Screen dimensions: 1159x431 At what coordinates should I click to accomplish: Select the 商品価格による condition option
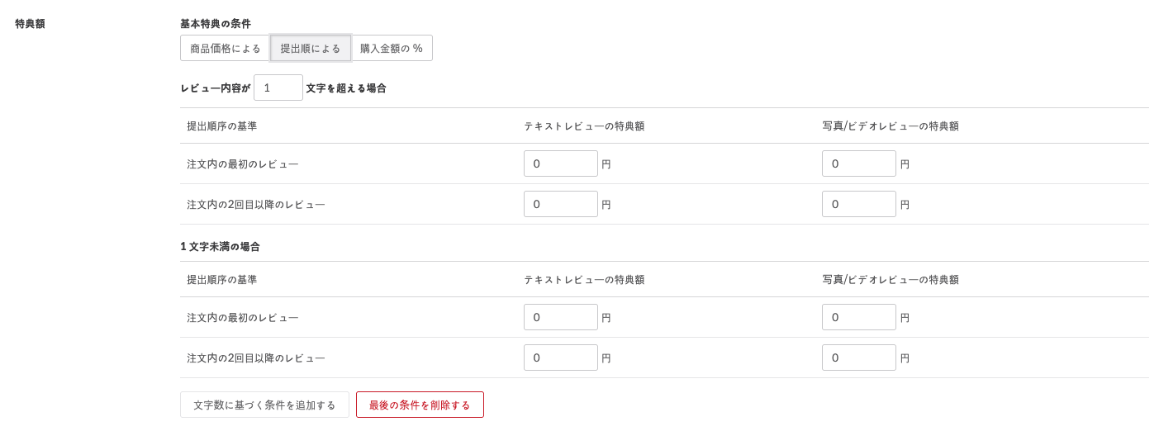click(225, 48)
